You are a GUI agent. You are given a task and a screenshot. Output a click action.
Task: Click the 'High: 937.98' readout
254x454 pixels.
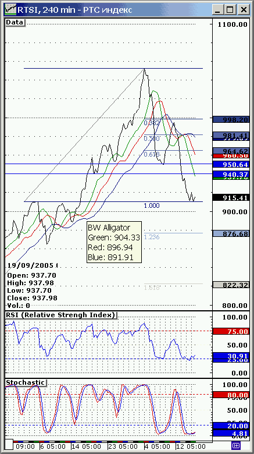[30, 283]
